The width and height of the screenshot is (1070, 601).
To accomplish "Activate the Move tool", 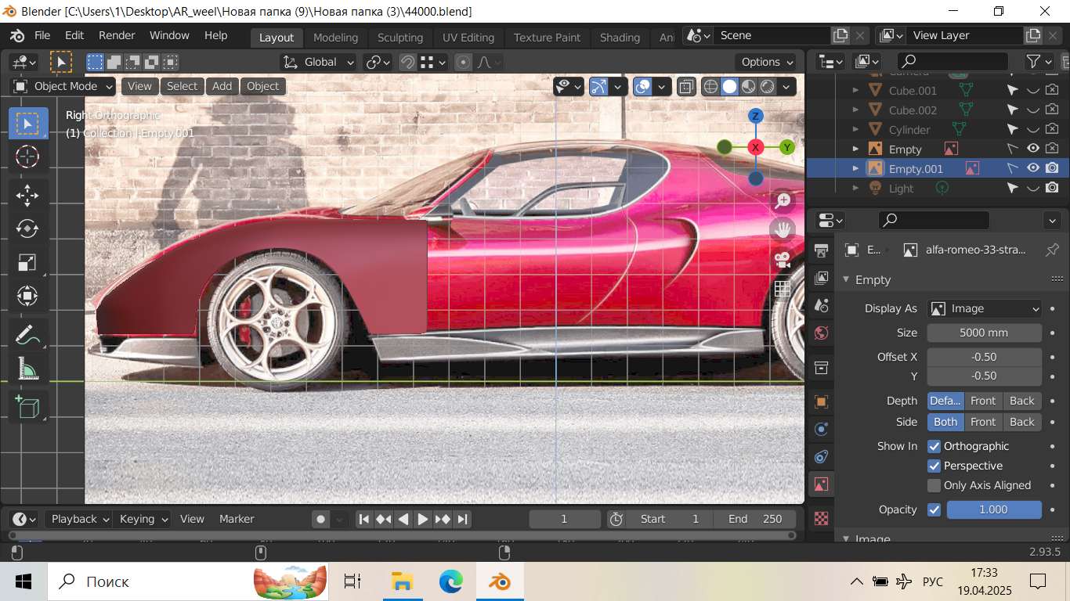I will click(27, 195).
